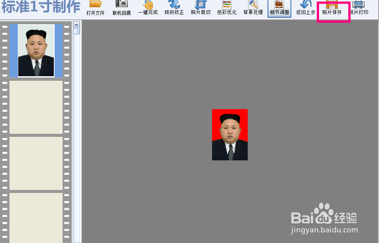Open 细节调整 detail adjustment
This screenshot has height=243, width=379.
tap(279, 9)
